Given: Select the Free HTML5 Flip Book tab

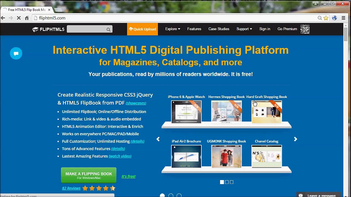Looking at the screenshot, I should point(26,10).
